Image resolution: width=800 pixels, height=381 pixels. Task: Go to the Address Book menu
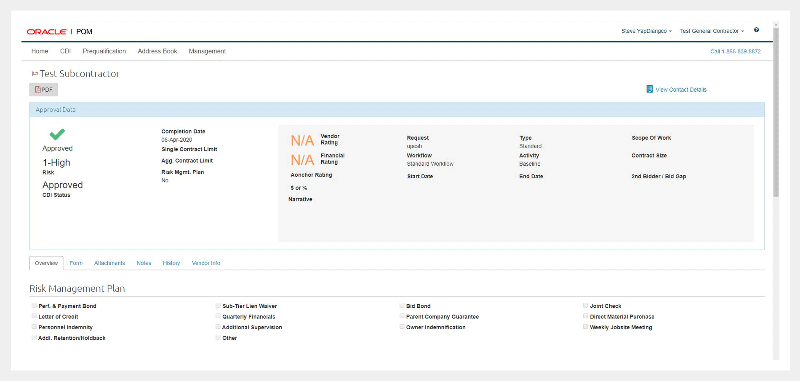[157, 51]
